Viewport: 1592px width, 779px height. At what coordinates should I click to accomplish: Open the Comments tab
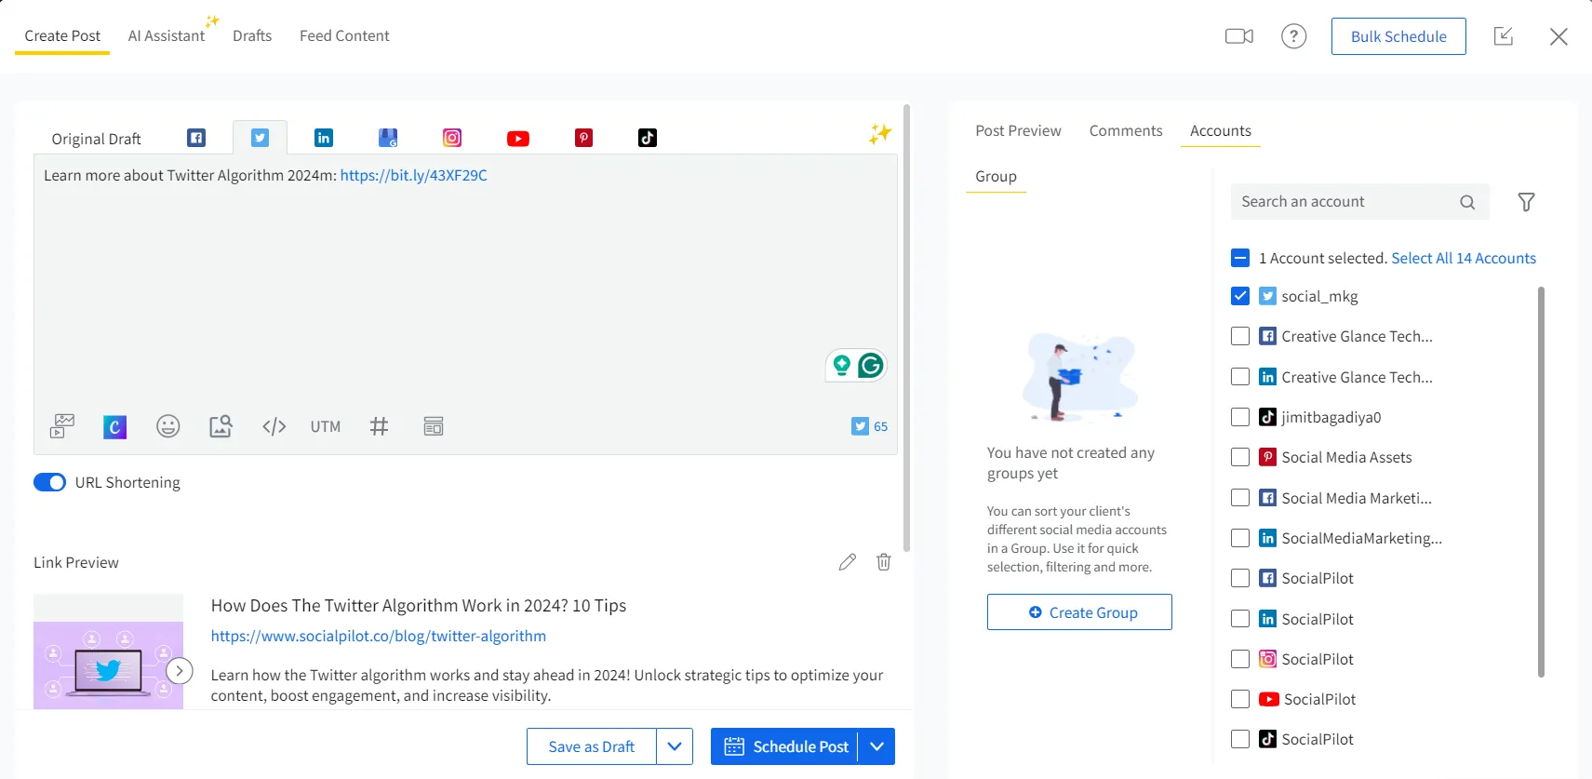coord(1126,131)
